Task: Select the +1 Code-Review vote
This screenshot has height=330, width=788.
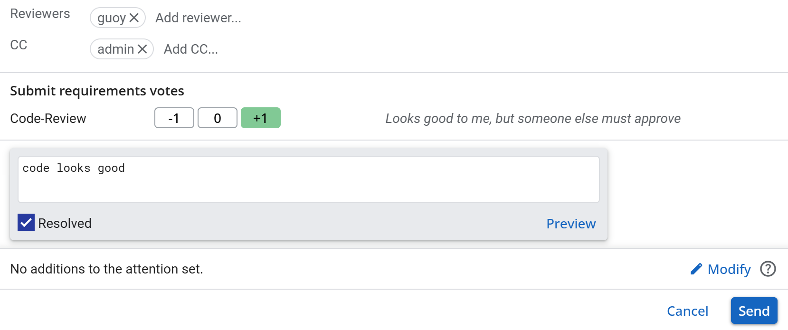Action: coord(260,118)
